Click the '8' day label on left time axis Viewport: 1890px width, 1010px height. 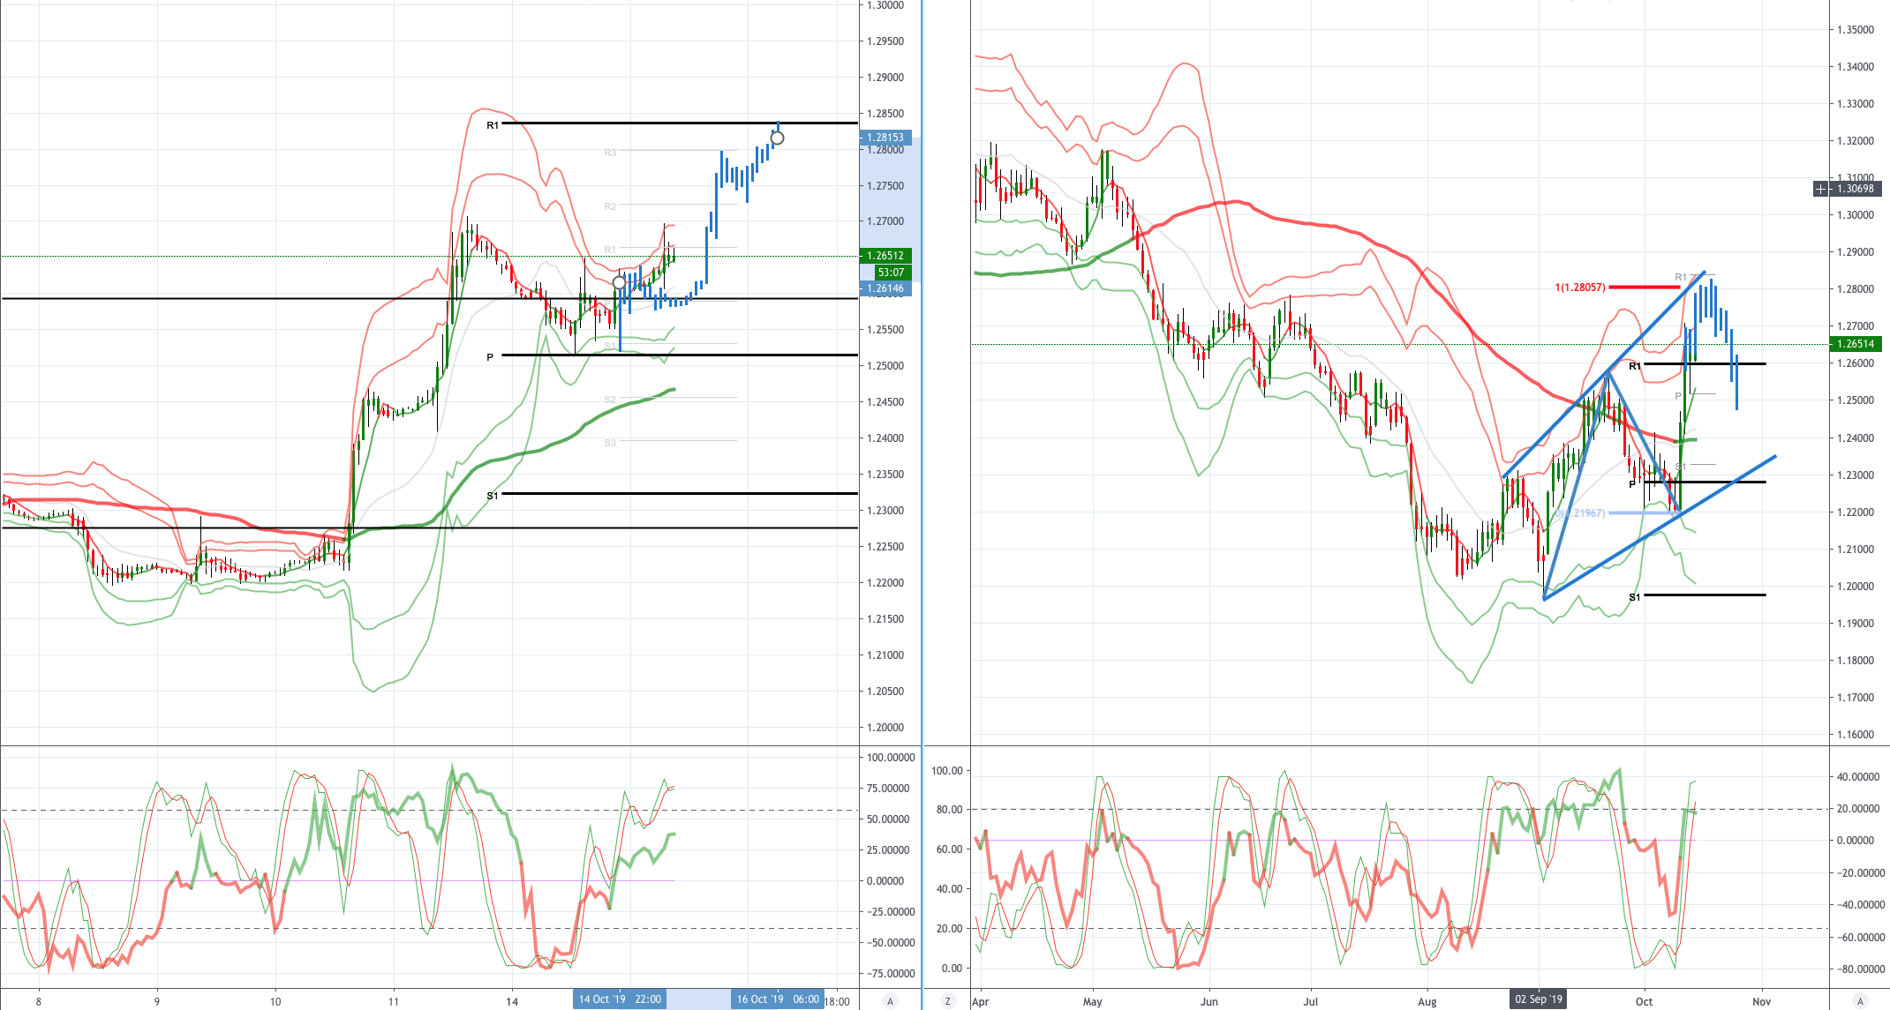coord(39,1002)
